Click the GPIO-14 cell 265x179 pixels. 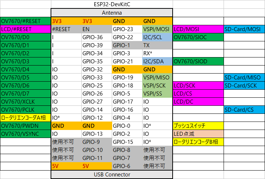coord(97,110)
